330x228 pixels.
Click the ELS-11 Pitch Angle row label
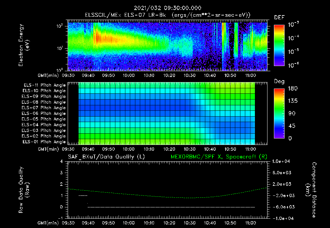pos(44,85)
